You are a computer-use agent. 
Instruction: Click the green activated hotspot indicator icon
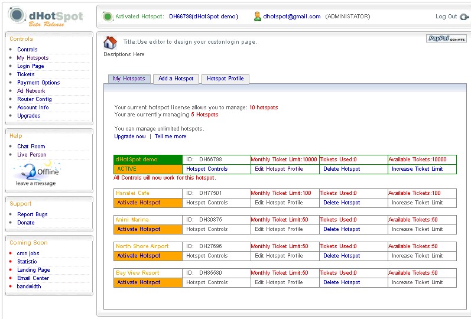[x=107, y=17]
